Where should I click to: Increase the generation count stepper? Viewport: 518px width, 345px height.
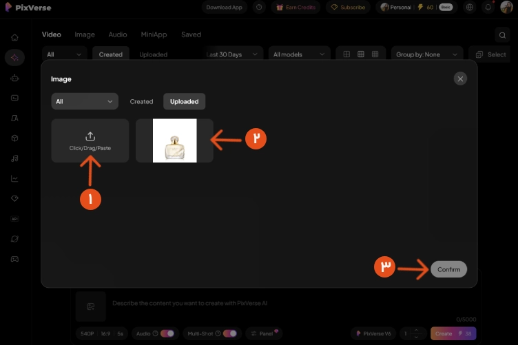pos(416,330)
